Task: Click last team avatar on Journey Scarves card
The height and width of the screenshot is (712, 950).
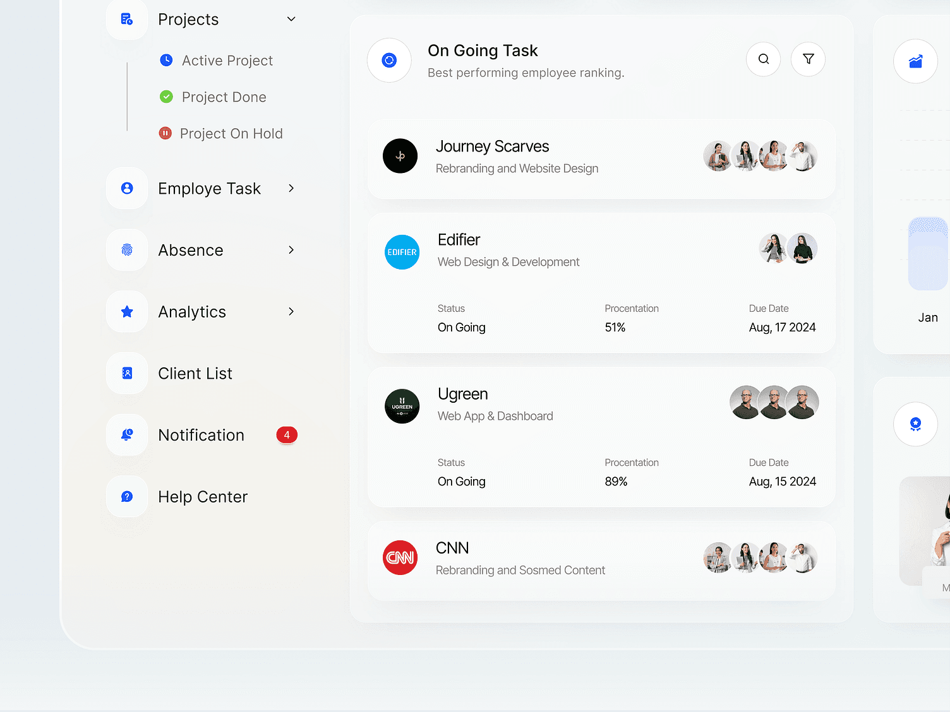Action: (x=803, y=156)
